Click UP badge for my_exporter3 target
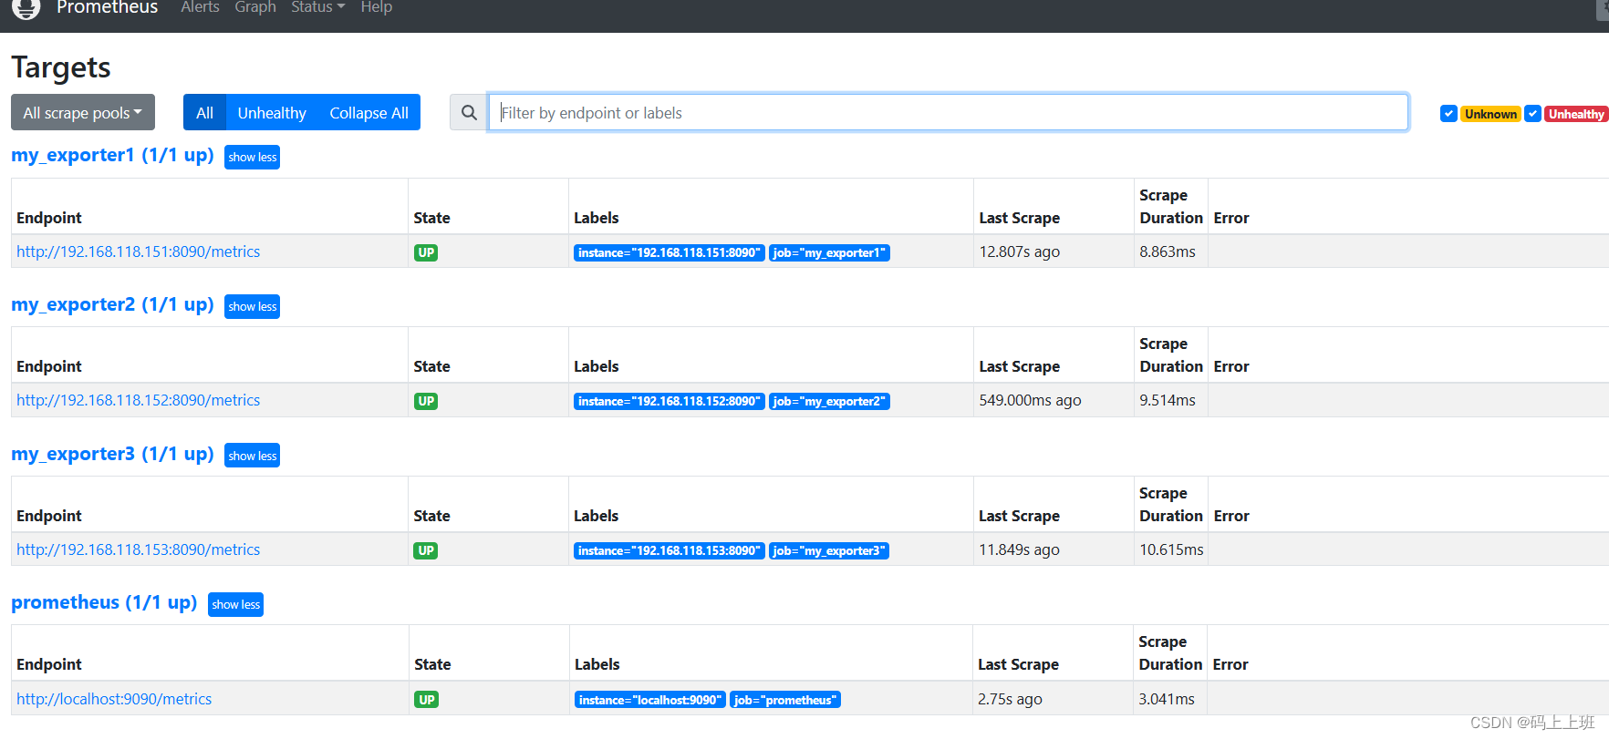 point(426,550)
